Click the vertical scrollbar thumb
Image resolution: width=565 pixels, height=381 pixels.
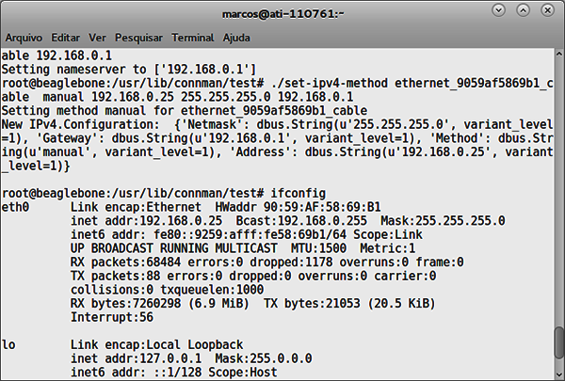click(558, 342)
